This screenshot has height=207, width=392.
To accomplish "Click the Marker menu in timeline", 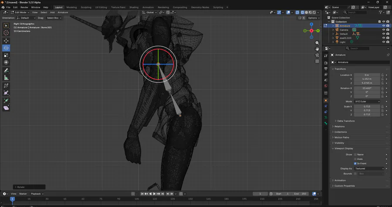I will pyautogui.click(x=23, y=194).
